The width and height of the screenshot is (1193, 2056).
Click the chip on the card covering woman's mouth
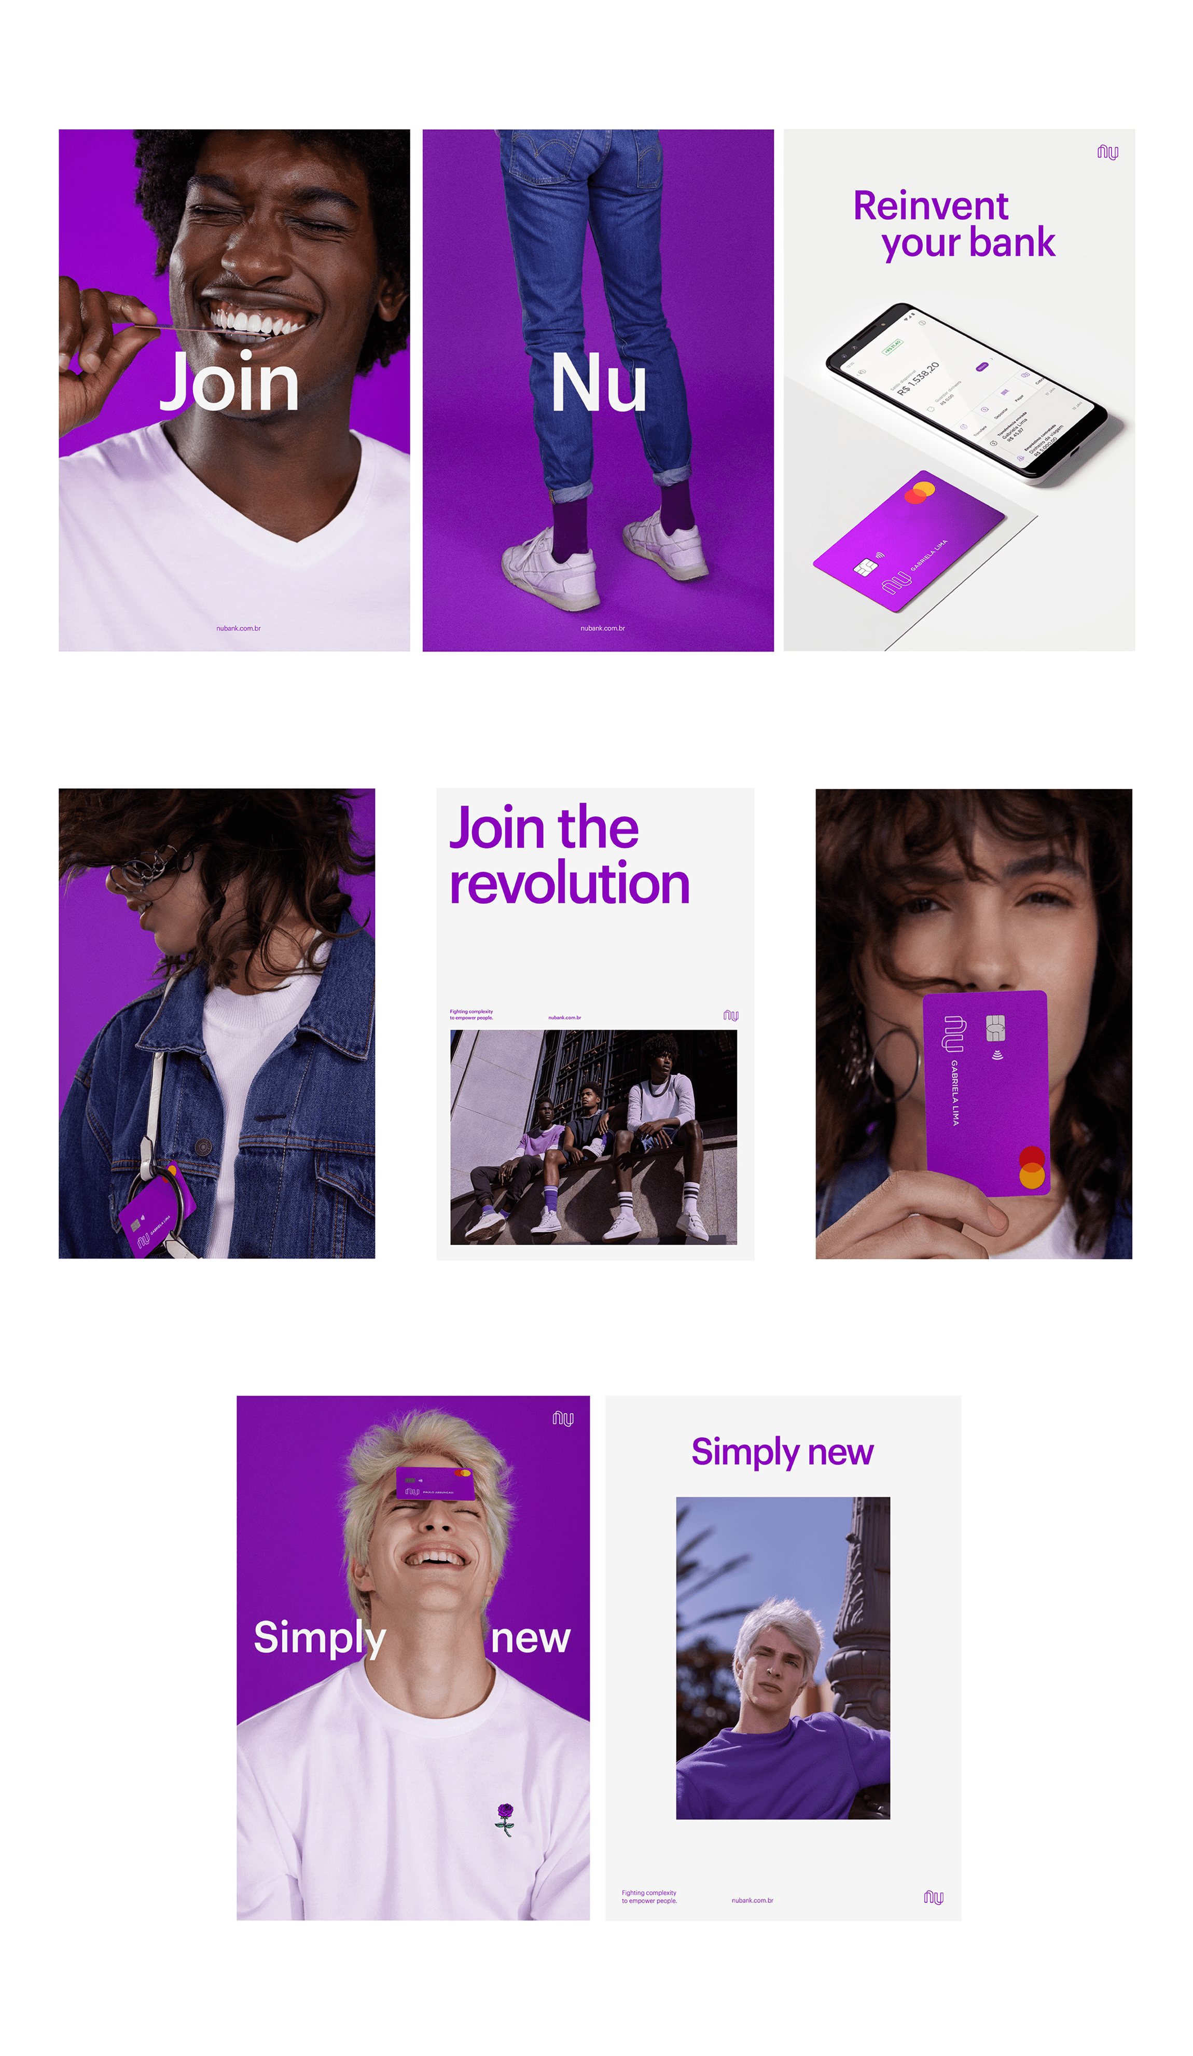[995, 1027]
